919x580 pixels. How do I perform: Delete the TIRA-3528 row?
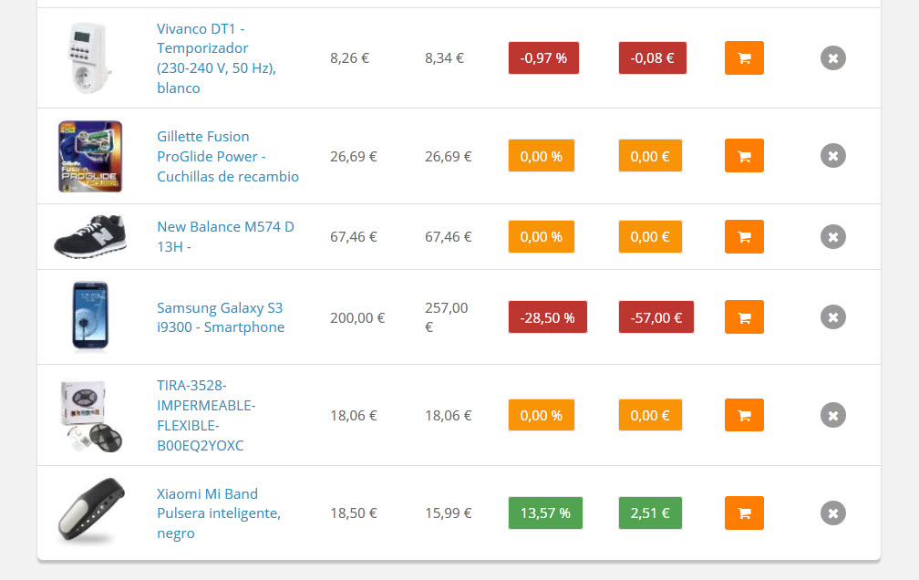click(832, 416)
